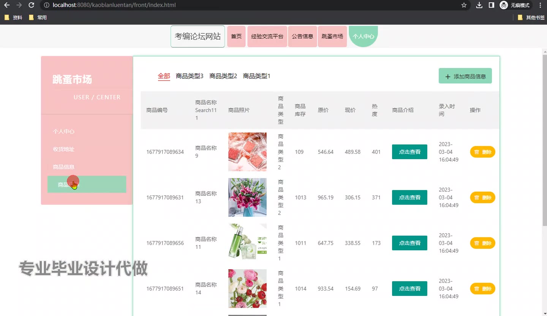The image size is (547, 316).
Task: Open photo of 商品名称14
Action: pyautogui.click(x=247, y=289)
